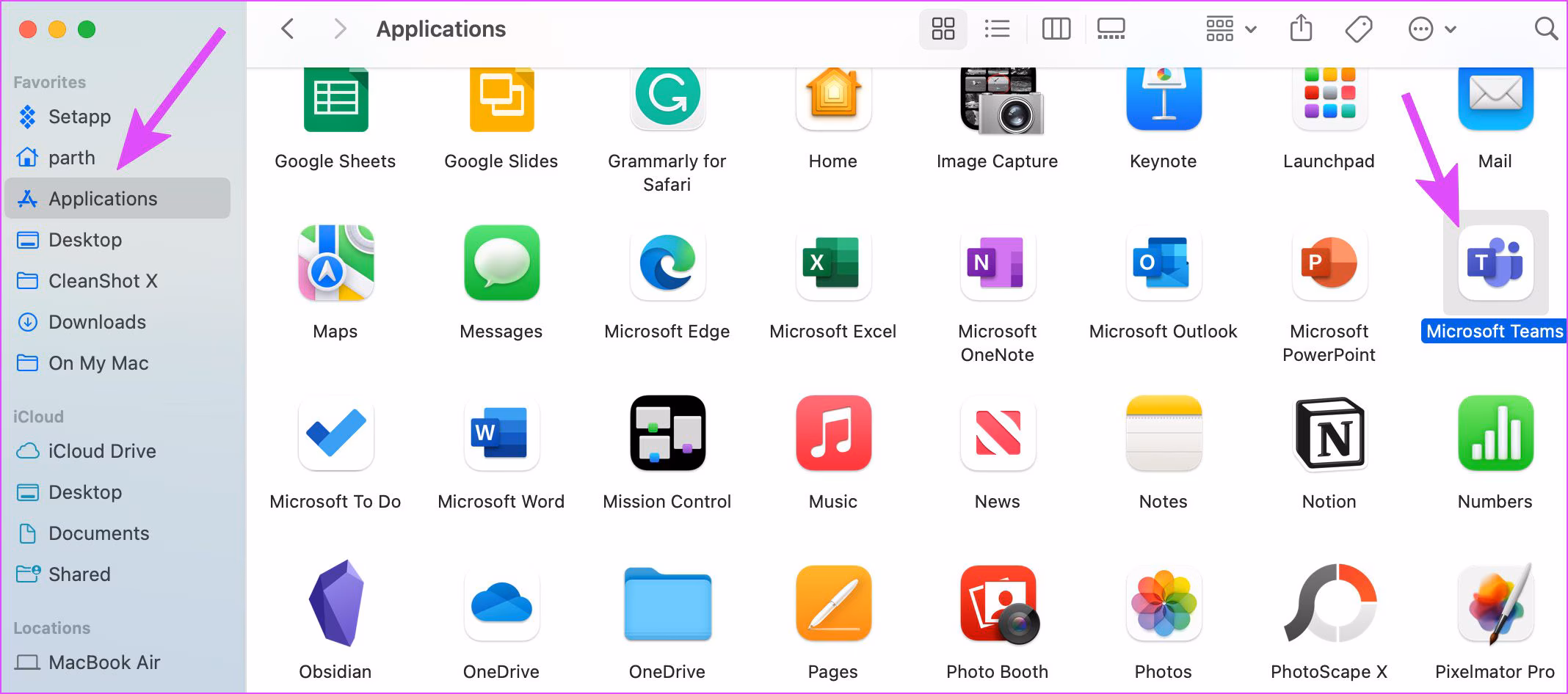This screenshot has height=694, width=1568.
Task: Select the Numbers app icon
Action: (1495, 433)
